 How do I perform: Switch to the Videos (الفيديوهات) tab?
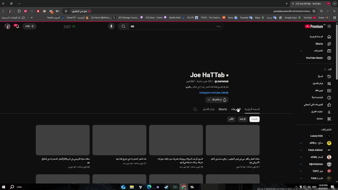click(x=236, y=109)
